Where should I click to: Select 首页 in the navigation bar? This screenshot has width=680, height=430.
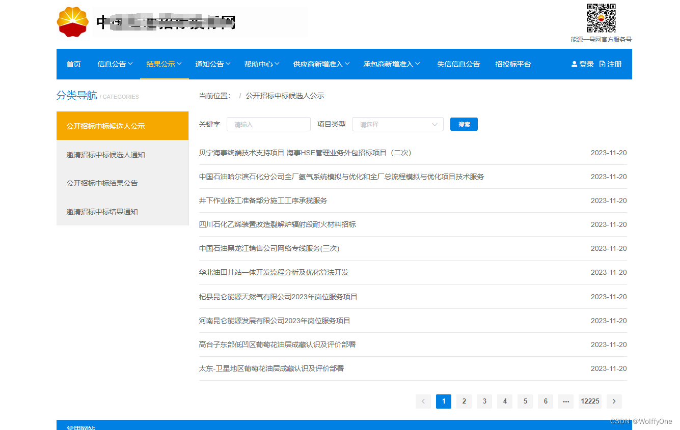[73, 64]
